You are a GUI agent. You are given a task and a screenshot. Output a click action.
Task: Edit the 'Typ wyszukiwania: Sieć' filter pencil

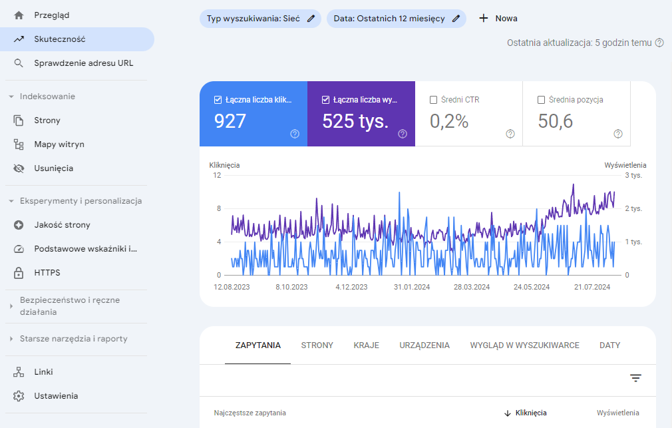311,19
